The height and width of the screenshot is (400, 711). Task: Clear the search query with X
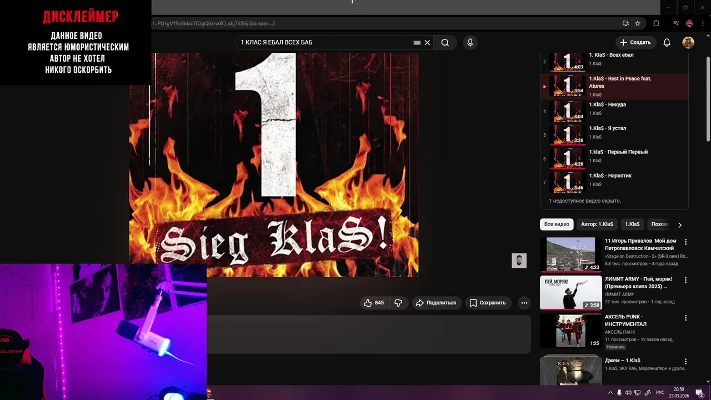(x=427, y=43)
